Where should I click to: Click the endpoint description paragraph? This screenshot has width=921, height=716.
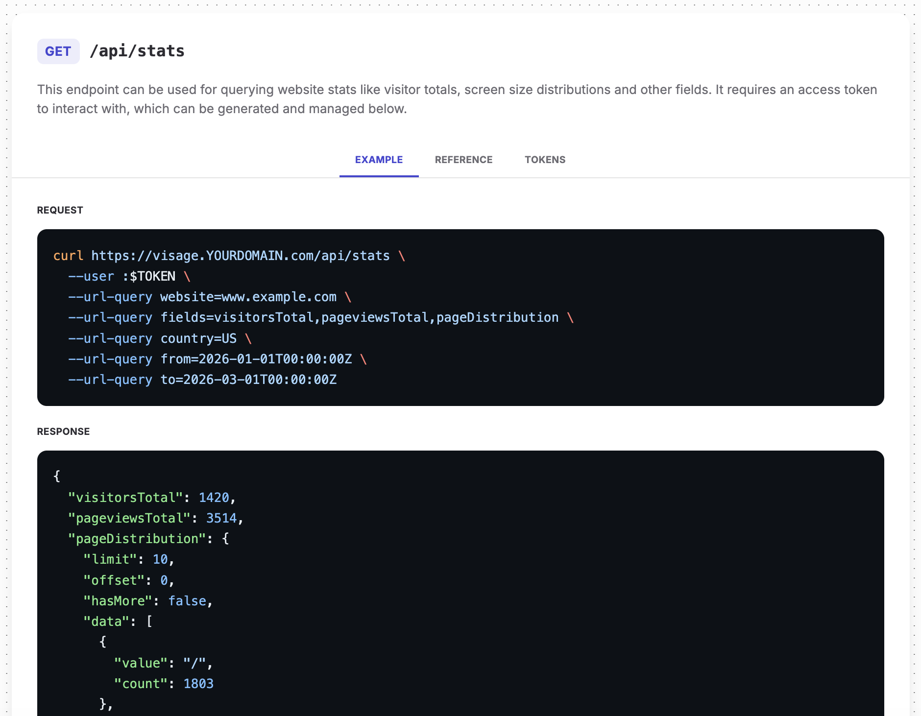pos(457,99)
